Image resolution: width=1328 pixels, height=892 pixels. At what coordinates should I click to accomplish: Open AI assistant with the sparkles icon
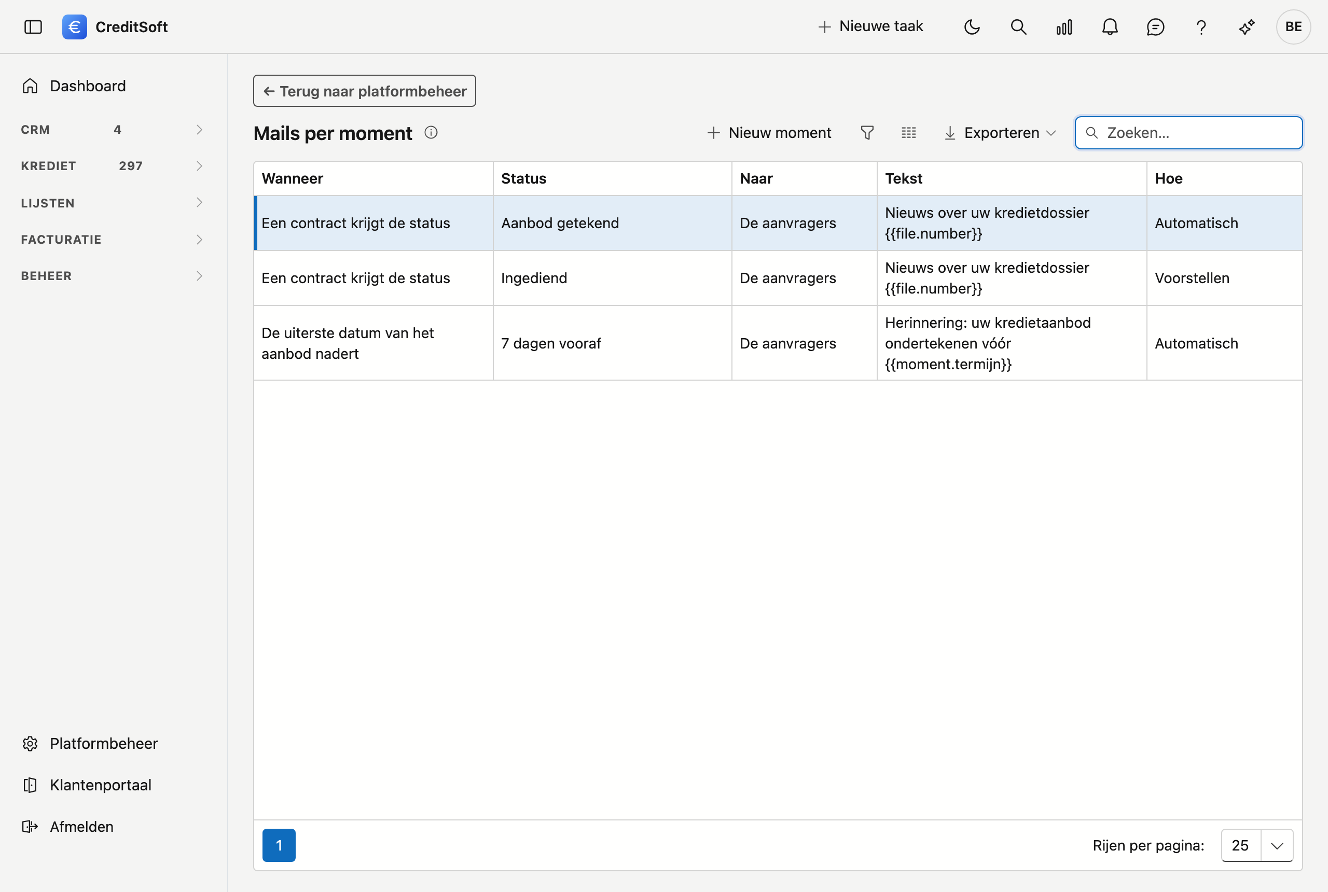(1247, 27)
